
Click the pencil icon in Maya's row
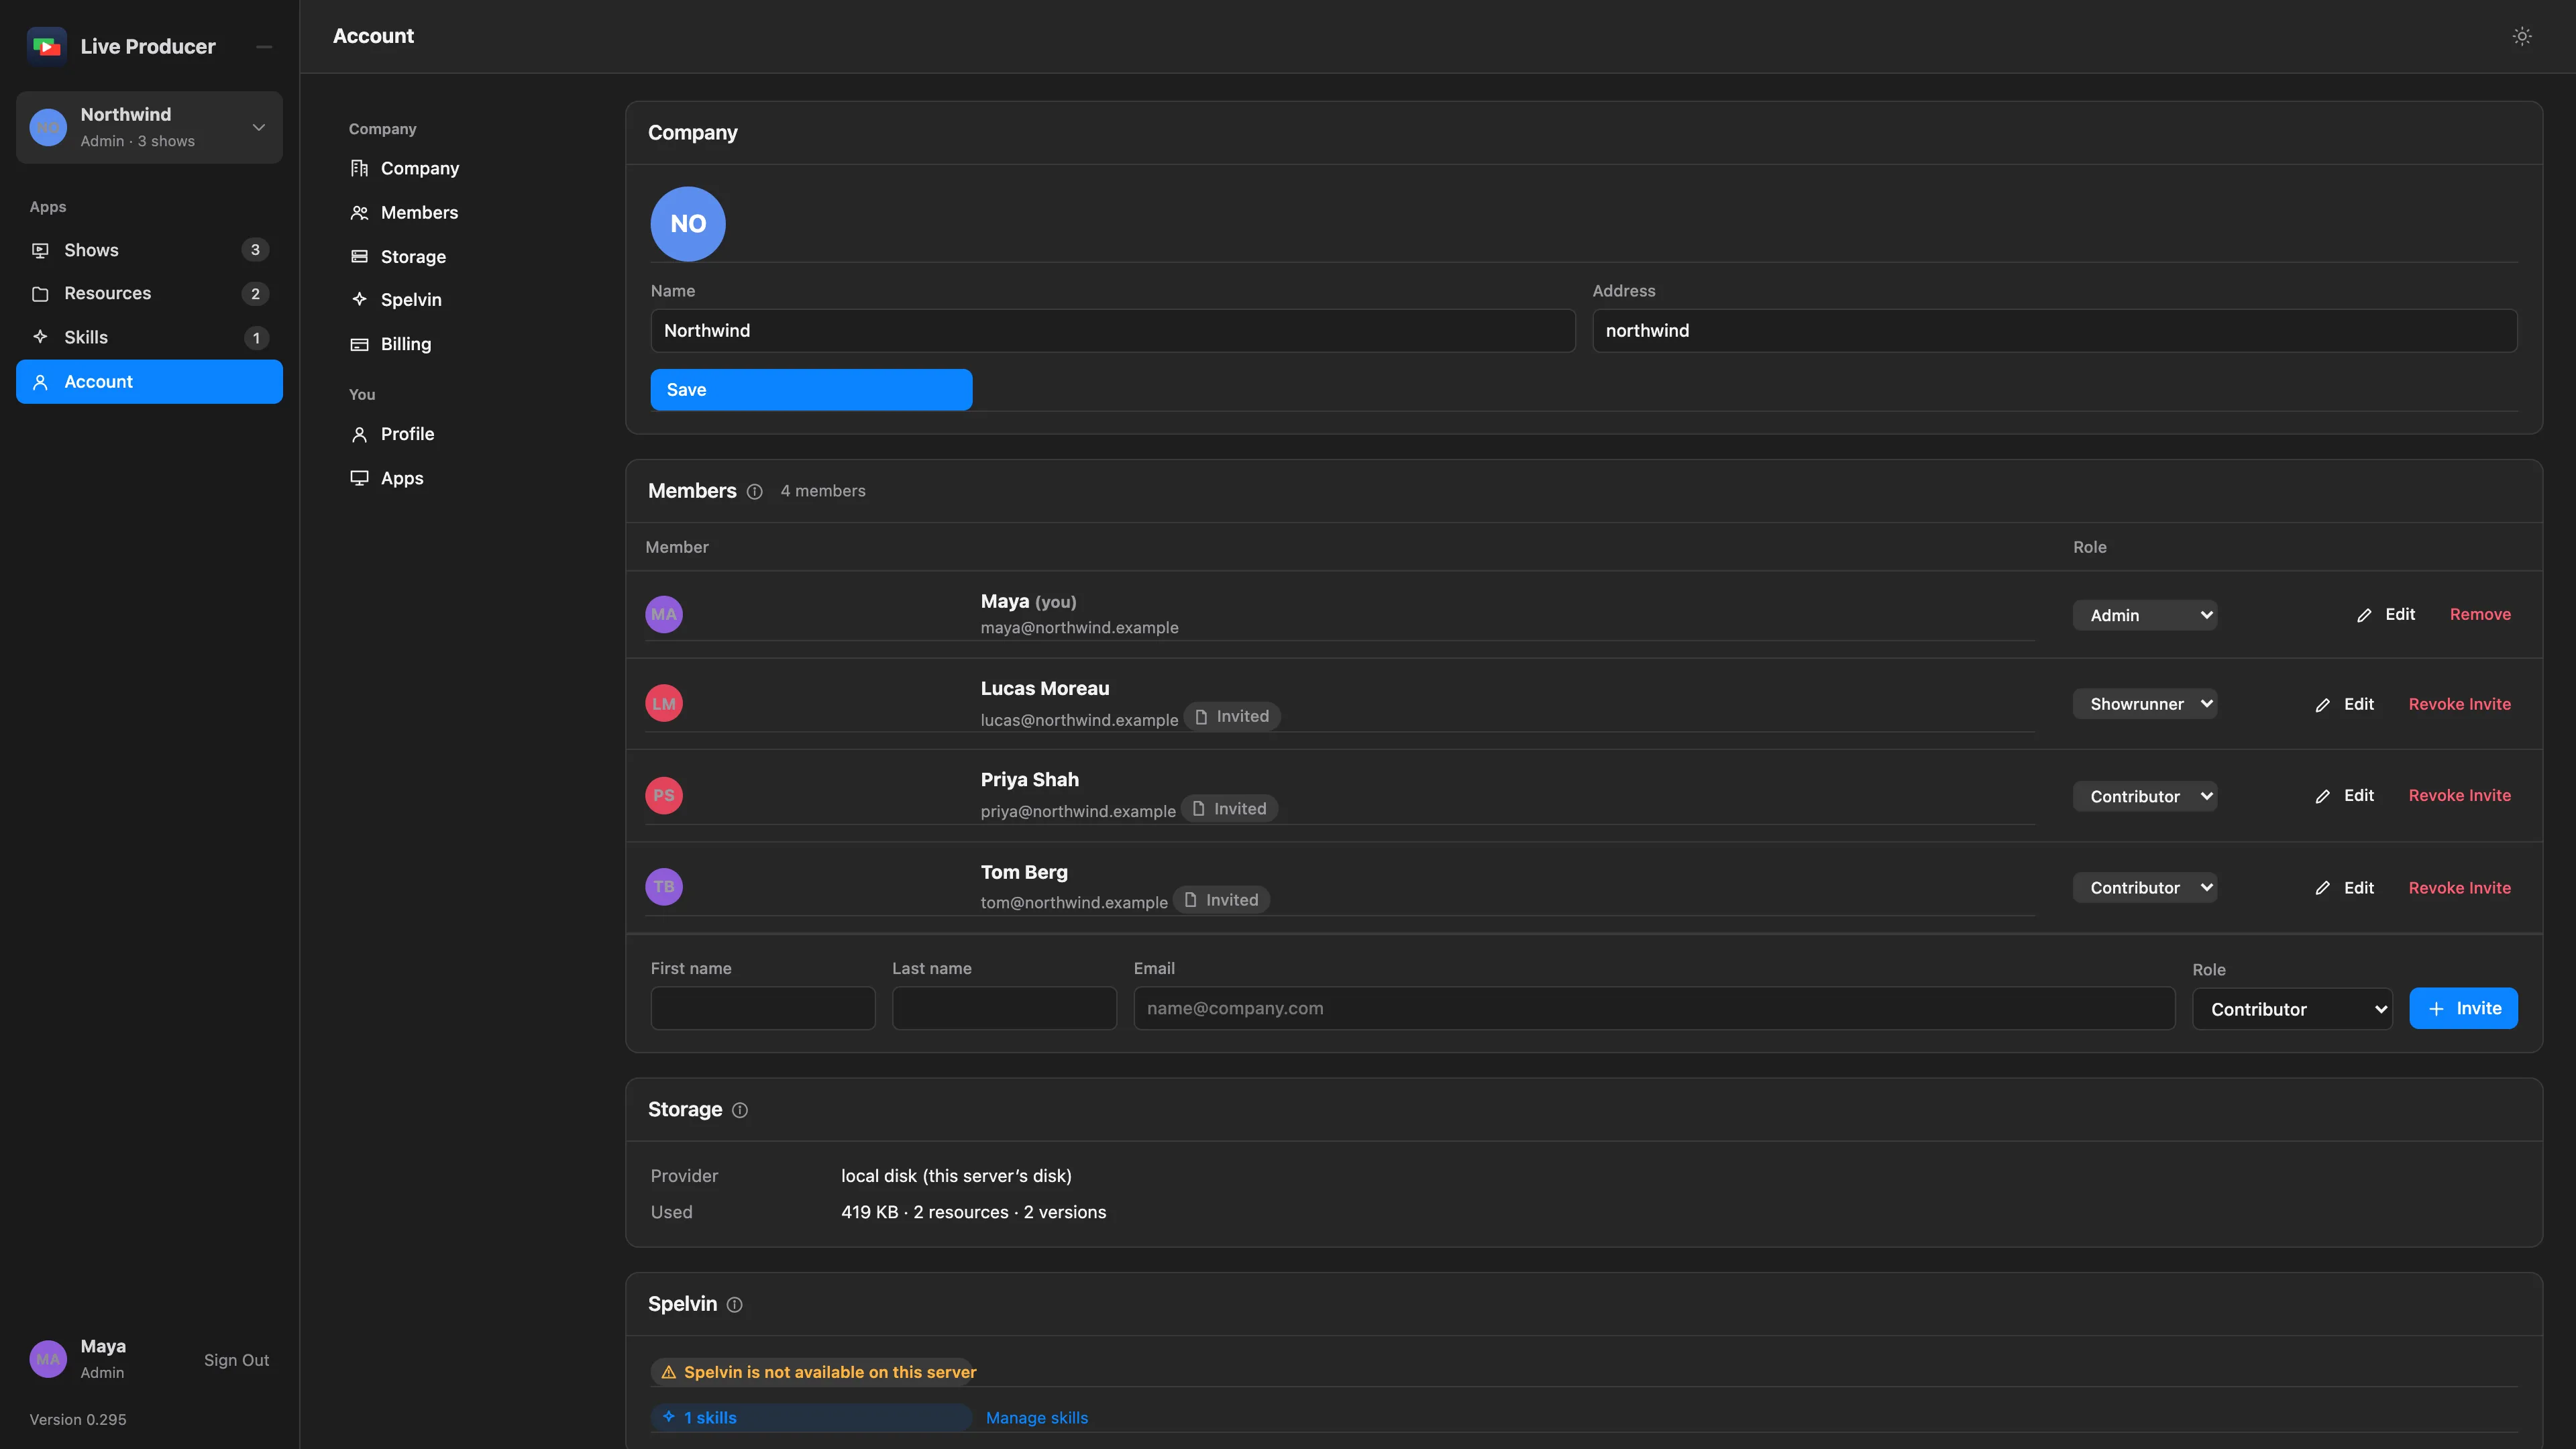coord(2364,616)
